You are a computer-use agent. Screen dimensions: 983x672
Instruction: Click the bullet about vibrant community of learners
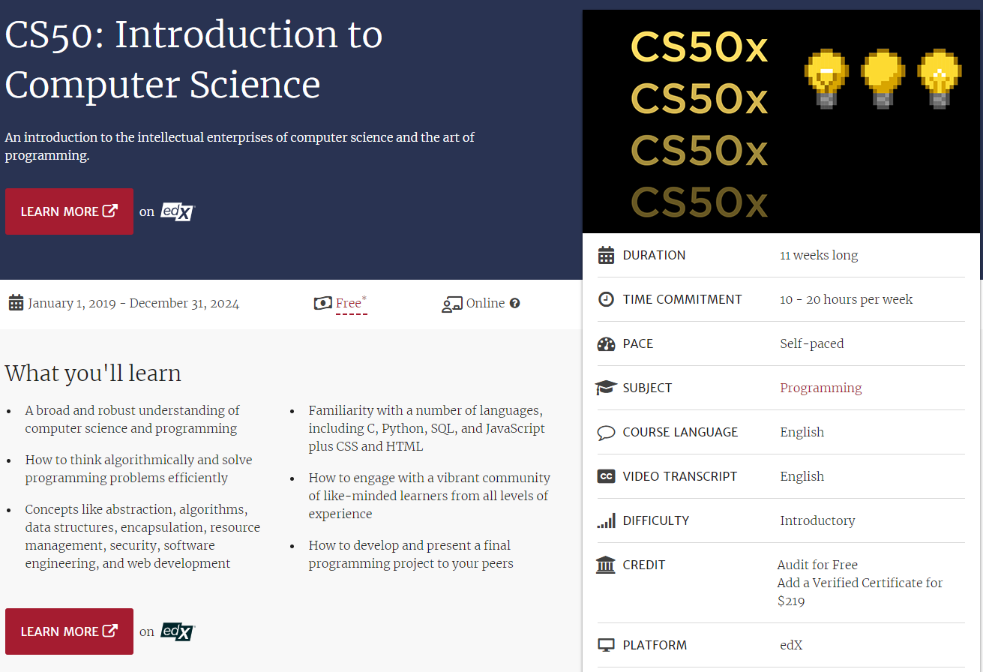tap(429, 496)
